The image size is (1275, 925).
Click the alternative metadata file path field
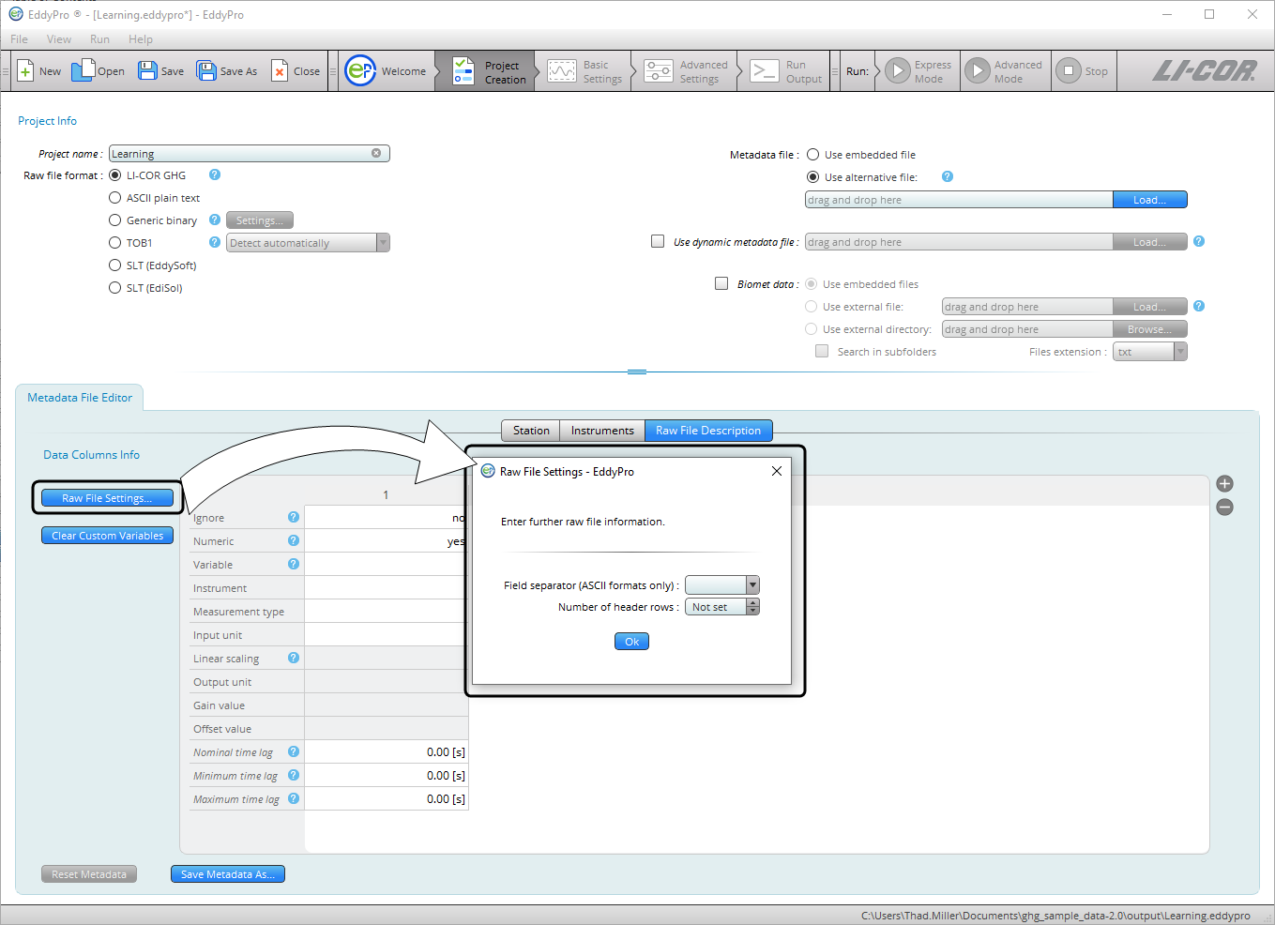[959, 200]
